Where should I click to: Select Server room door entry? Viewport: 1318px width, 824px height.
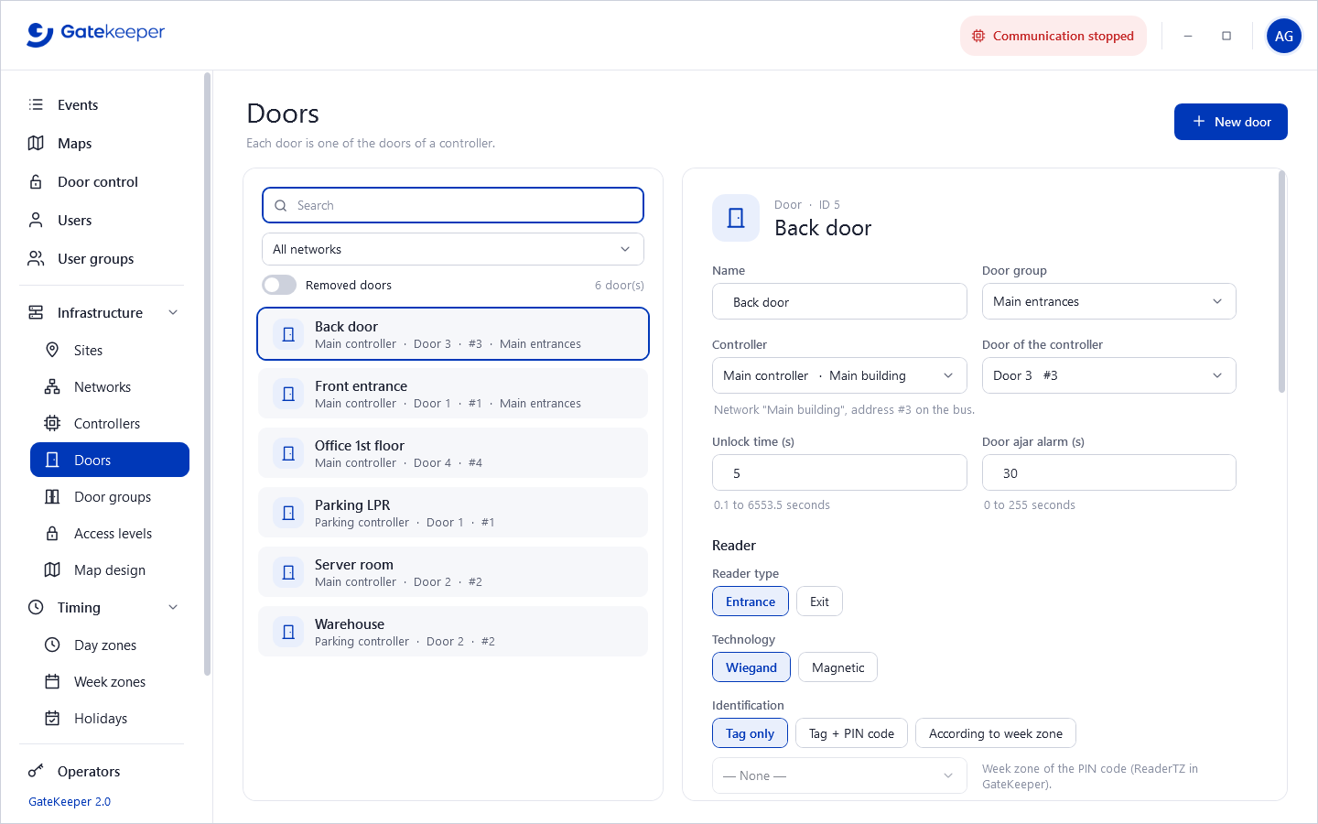point(453,572)
